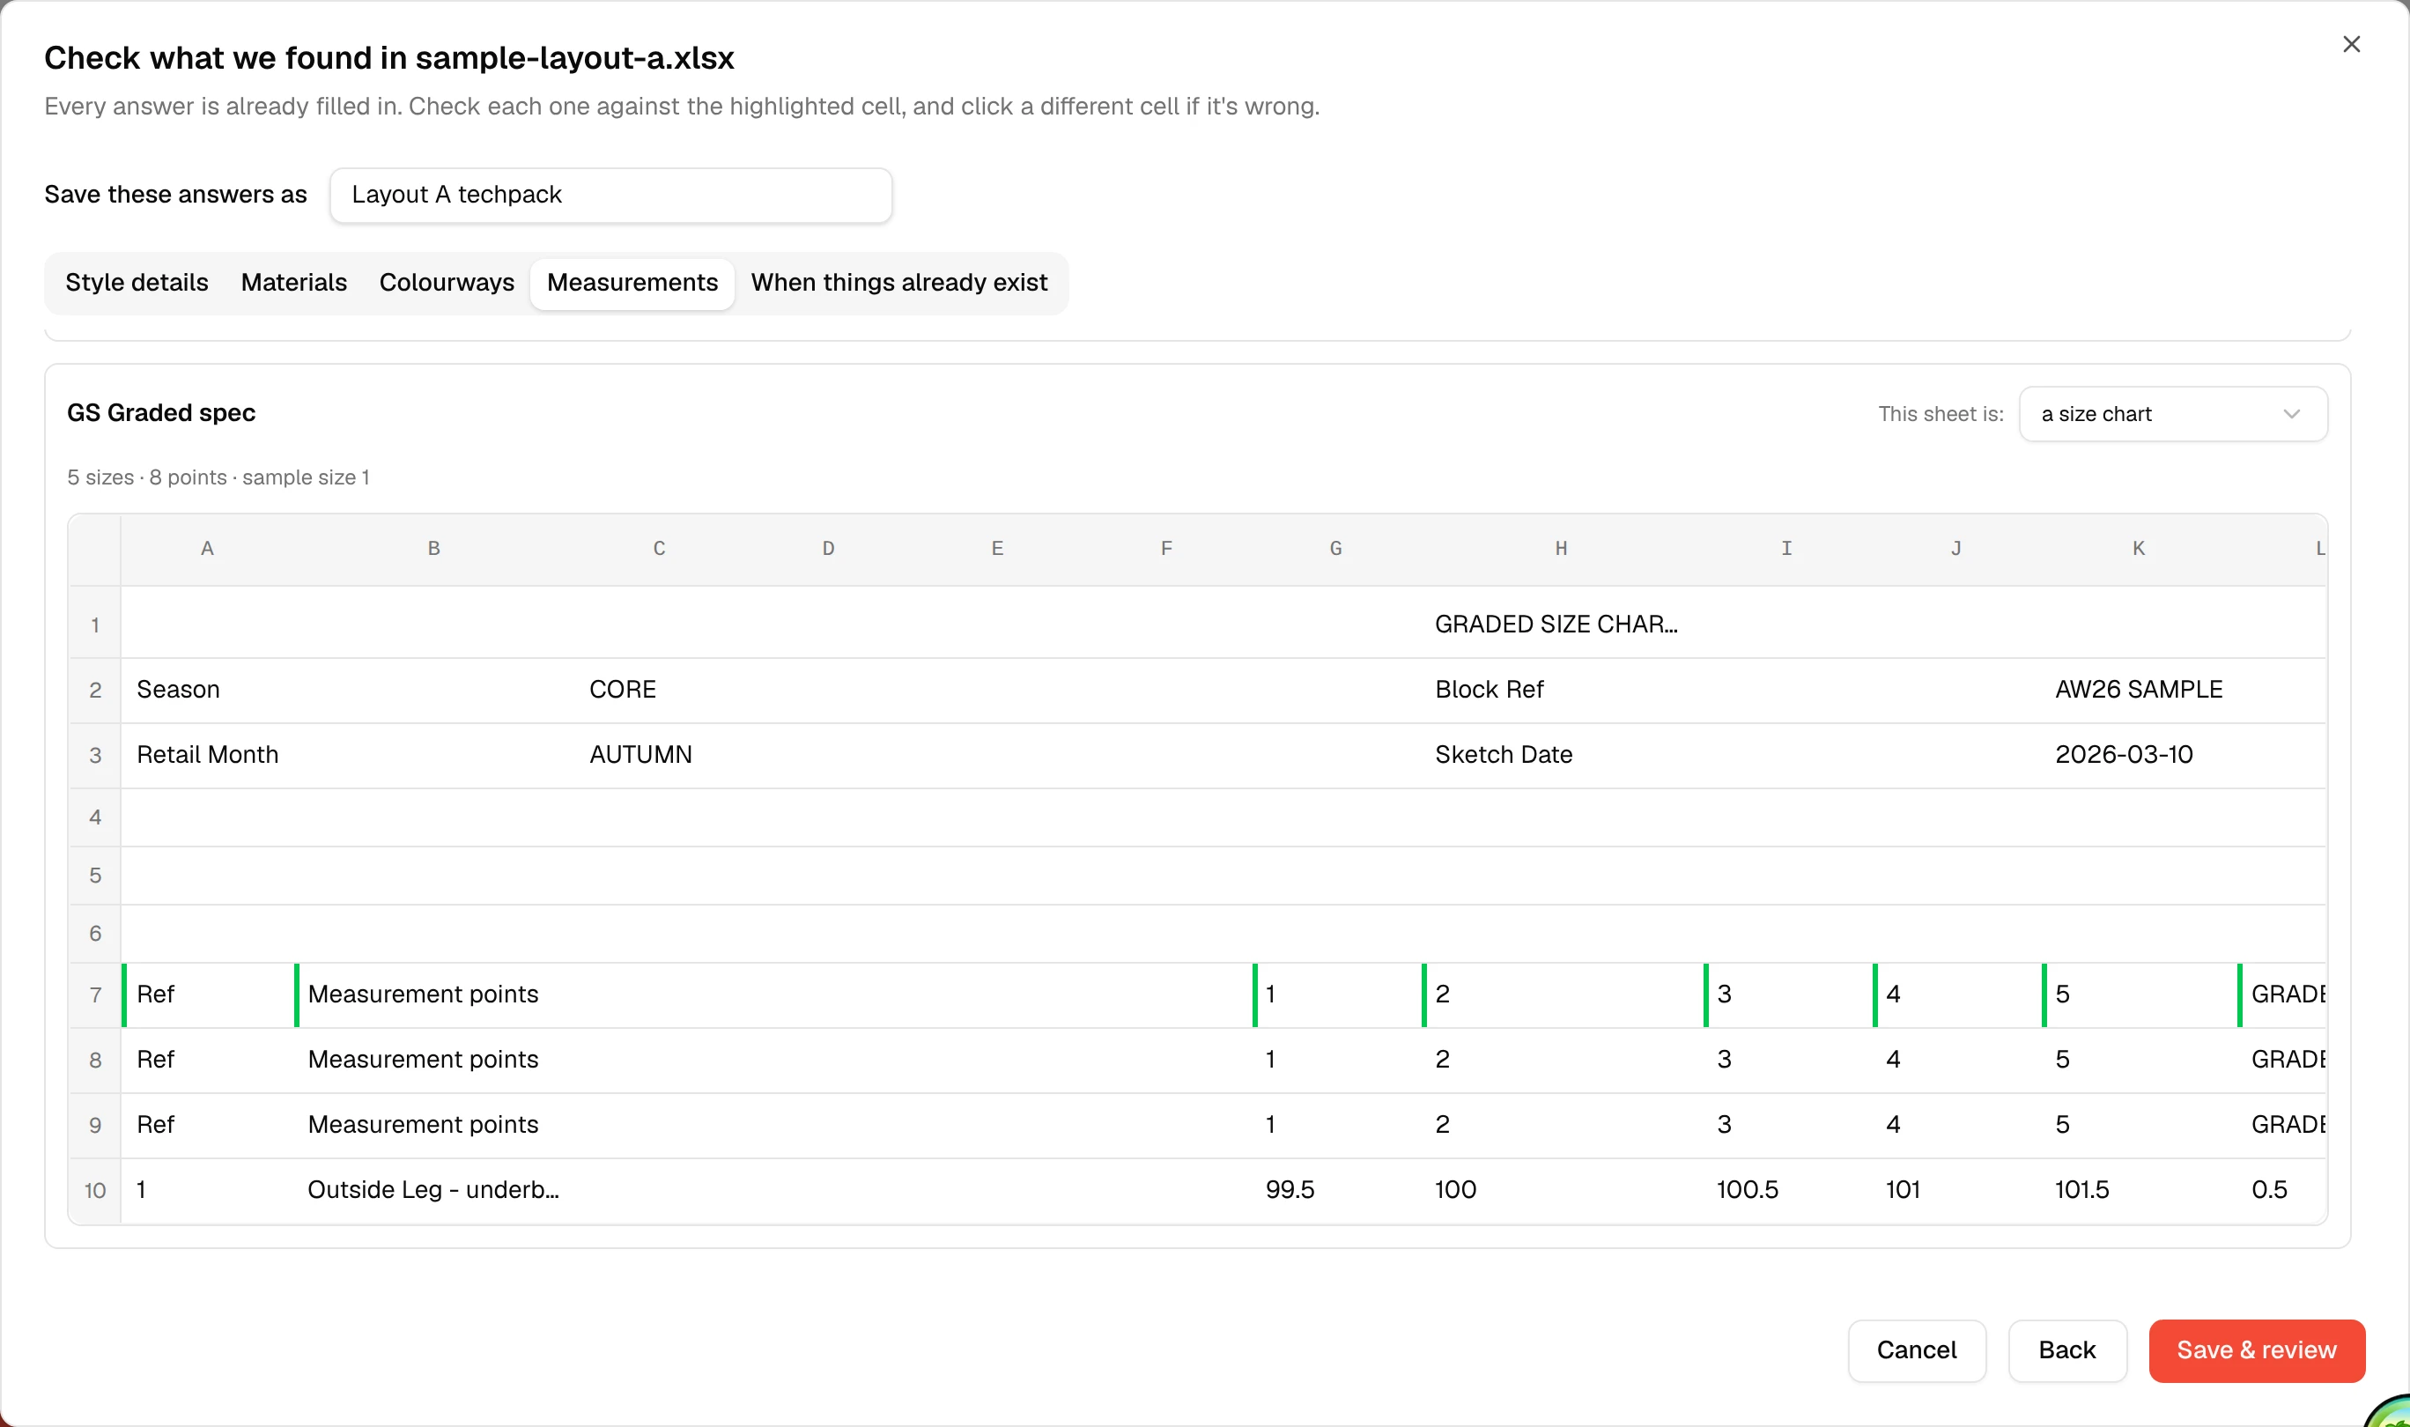Select column H header

(1561, 549)
